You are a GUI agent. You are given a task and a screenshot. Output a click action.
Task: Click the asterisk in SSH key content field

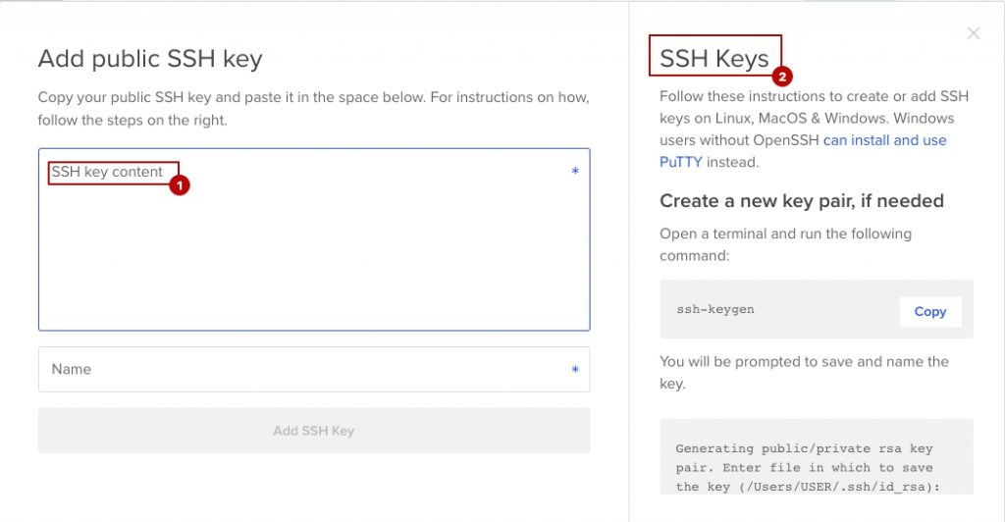coord(575,171)
